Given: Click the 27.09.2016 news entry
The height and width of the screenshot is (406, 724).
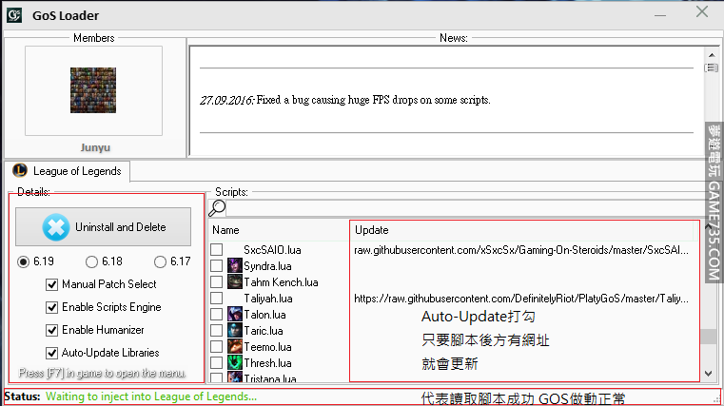Looking at the screenshot, I should tap(345, 100).
